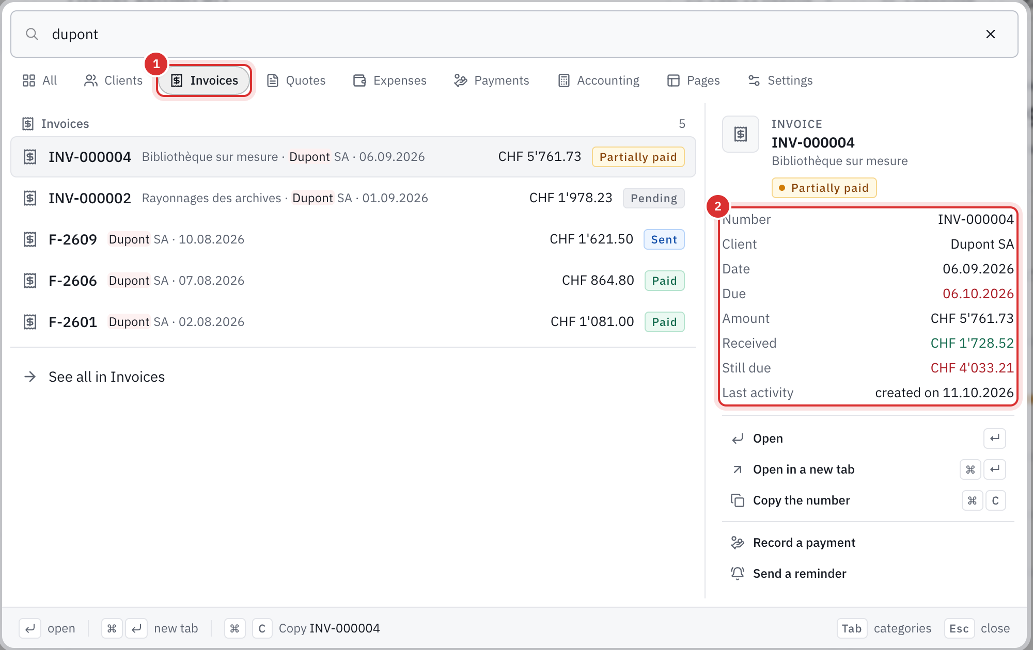This screenshot has width=1033, height=650.
Task: Click the Record a payment hand-coins icon
Action: [x=738, y=543]
